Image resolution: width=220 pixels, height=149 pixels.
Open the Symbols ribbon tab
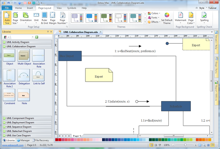[71, 7]
